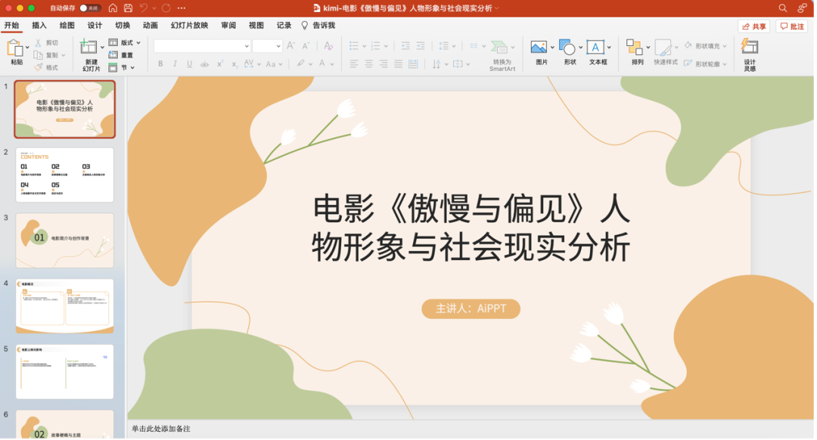Viewport: 817px width, 440px height.
Task: Open the font name combo box
Action: pos(202,46)
